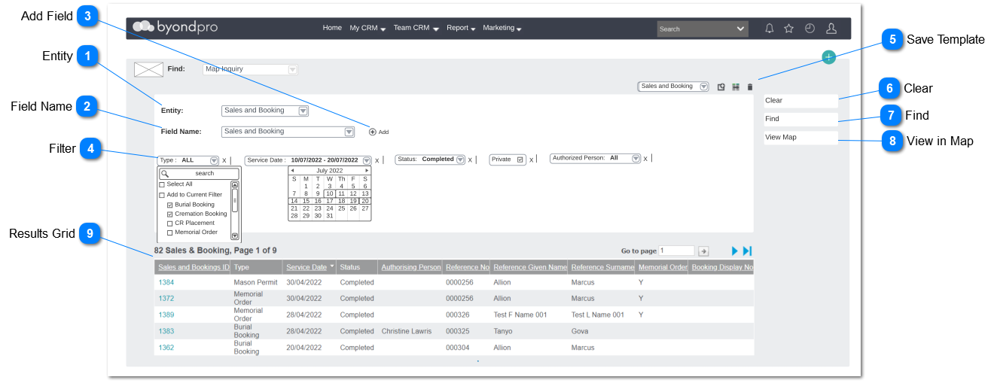Open recent history clock icon

tap(810, 29)
